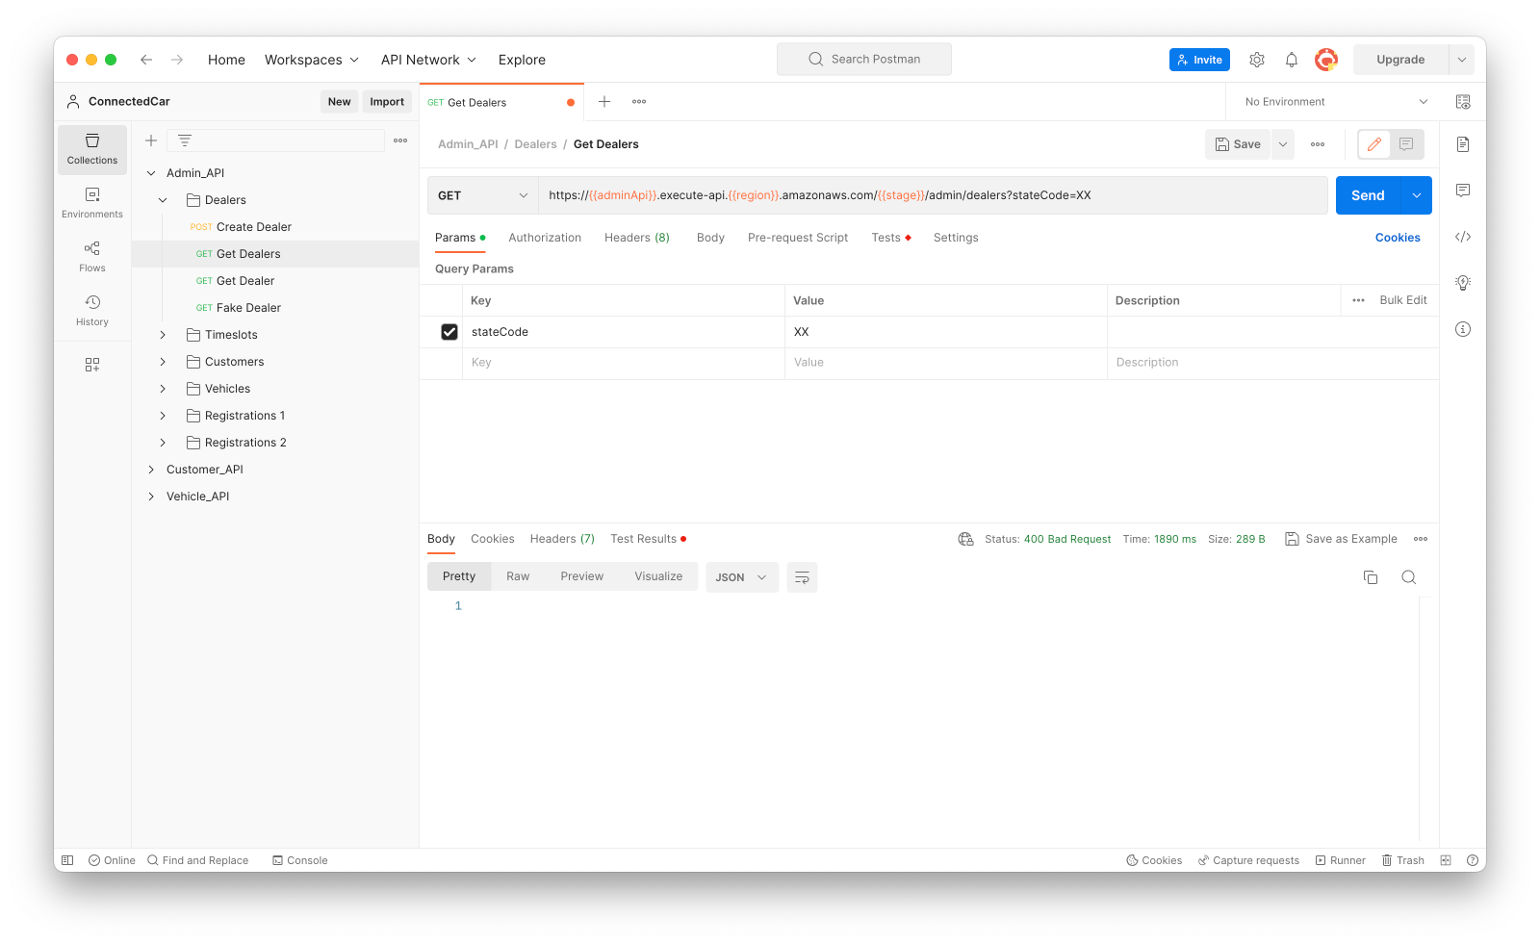Switch to the Pre-request Script tab
Screen dimensions: 1540x943
click(x=798, y=238)
